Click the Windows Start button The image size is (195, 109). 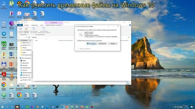(x=2, y=107)
